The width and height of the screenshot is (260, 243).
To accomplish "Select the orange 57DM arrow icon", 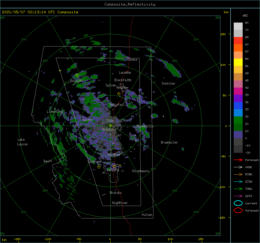I will (x=238, y=174).
